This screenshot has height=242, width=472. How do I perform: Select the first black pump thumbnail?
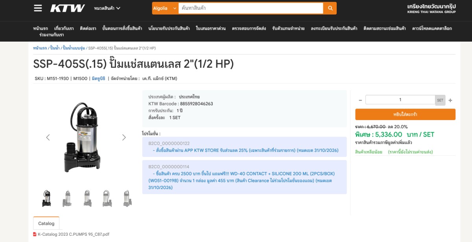point(46,198)
